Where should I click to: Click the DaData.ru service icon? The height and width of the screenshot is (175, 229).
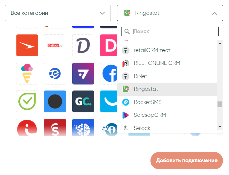click(55, 45)
